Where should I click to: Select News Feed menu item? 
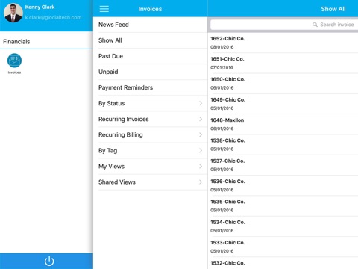(x=151, y=25)
